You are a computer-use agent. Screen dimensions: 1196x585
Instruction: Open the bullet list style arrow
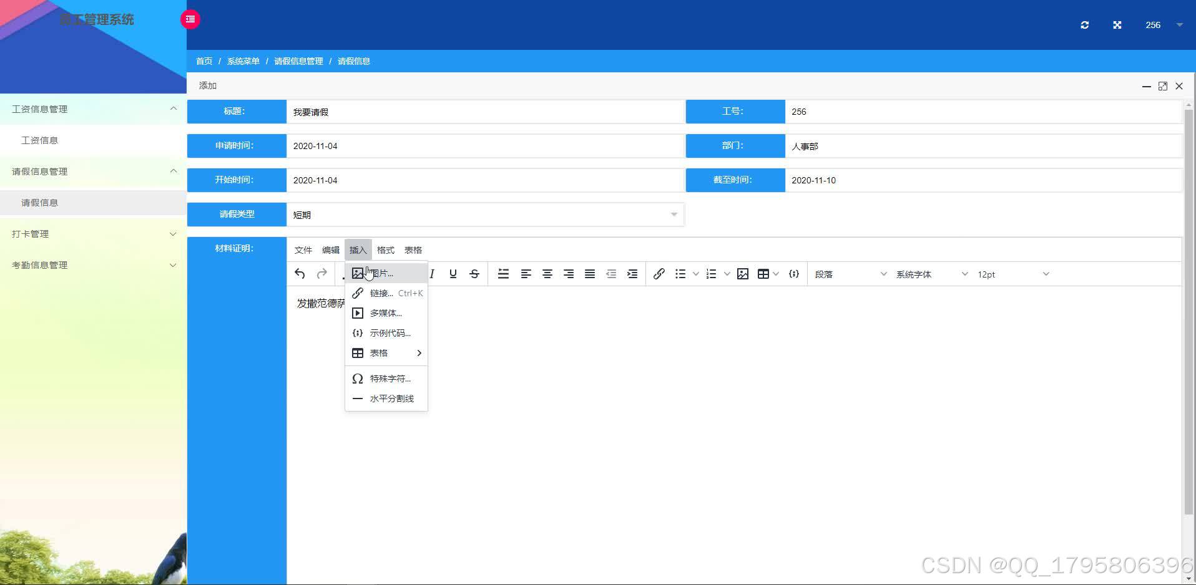695,274
